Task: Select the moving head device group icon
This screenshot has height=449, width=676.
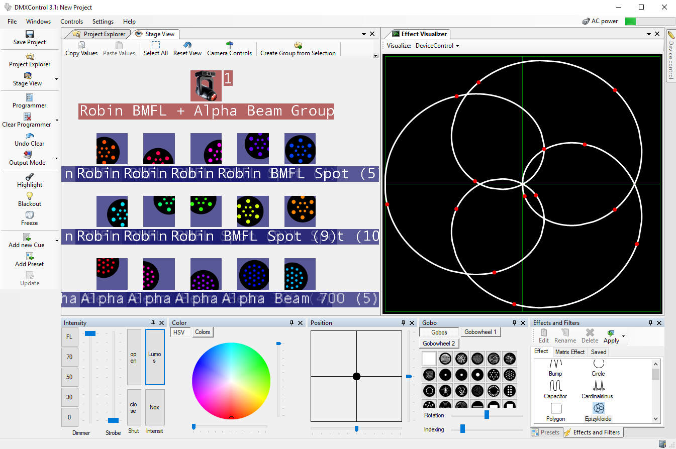Action: [206, 86]
